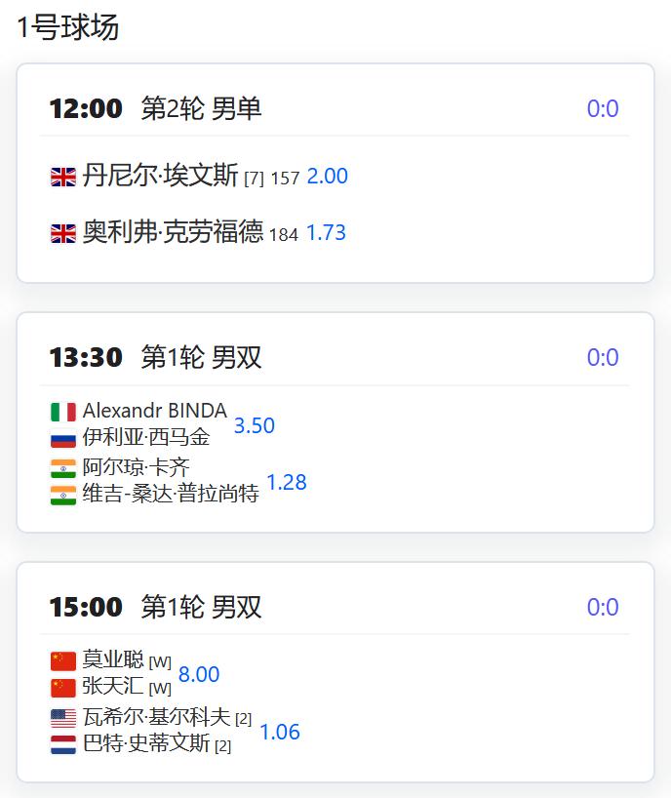Image resolution: width=671 pixels, height=798 pixels.
Task: Click the US flag beside 瓦希尔·基尔科夫
Action: coord(63,718)
